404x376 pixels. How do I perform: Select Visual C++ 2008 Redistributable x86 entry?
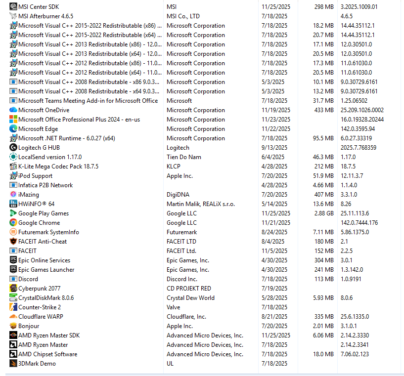pos(89,82)
